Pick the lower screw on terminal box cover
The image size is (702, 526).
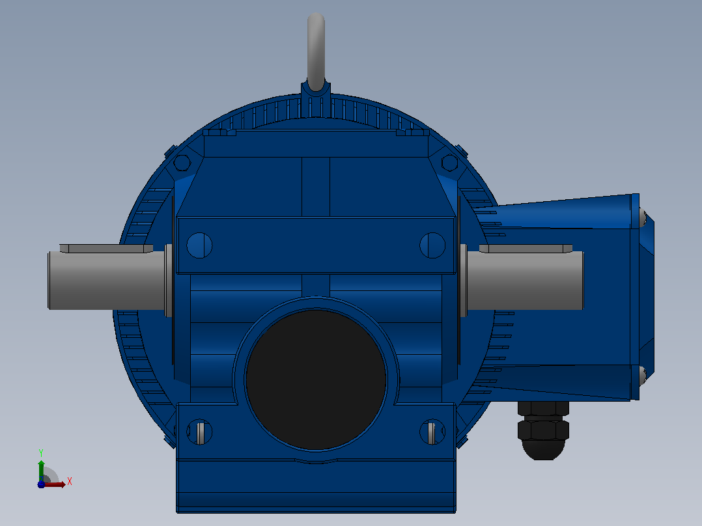[643, 375]
